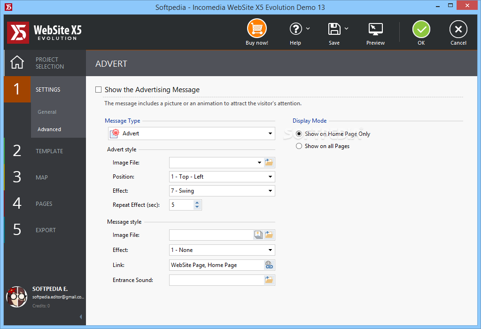Open the Advanced settings sub-item
The image size is (481, 329).
pyautogui.click(x=49, y=129)
